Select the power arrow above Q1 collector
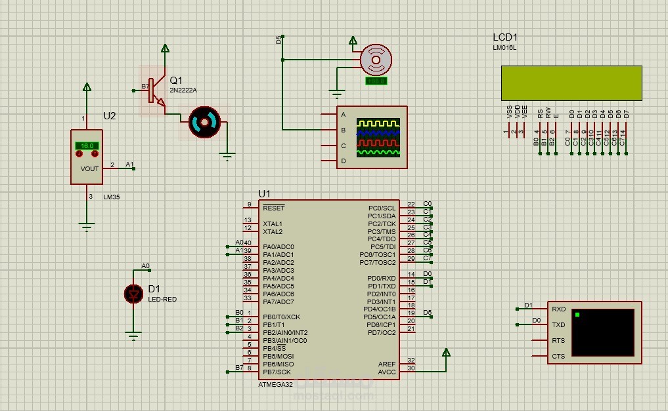The height and width of the screenshot is (411, 668). pos(166,49)
